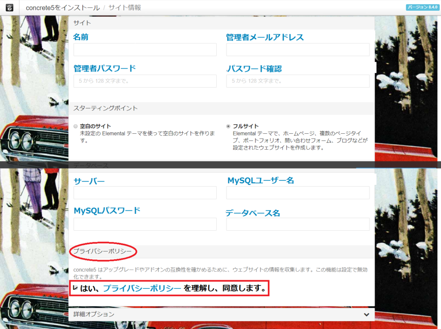
Task: Click the concrete5をインストール breadcrumb text
Action: 62,8
